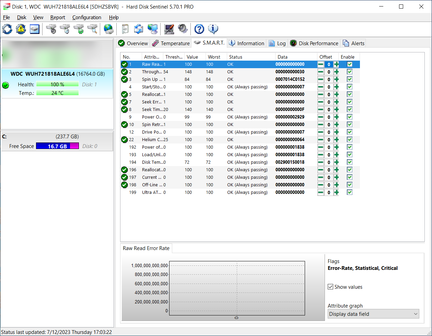Open the Attribute graph dropdown
Screen dimensions: 432x336
click(373, 314)
